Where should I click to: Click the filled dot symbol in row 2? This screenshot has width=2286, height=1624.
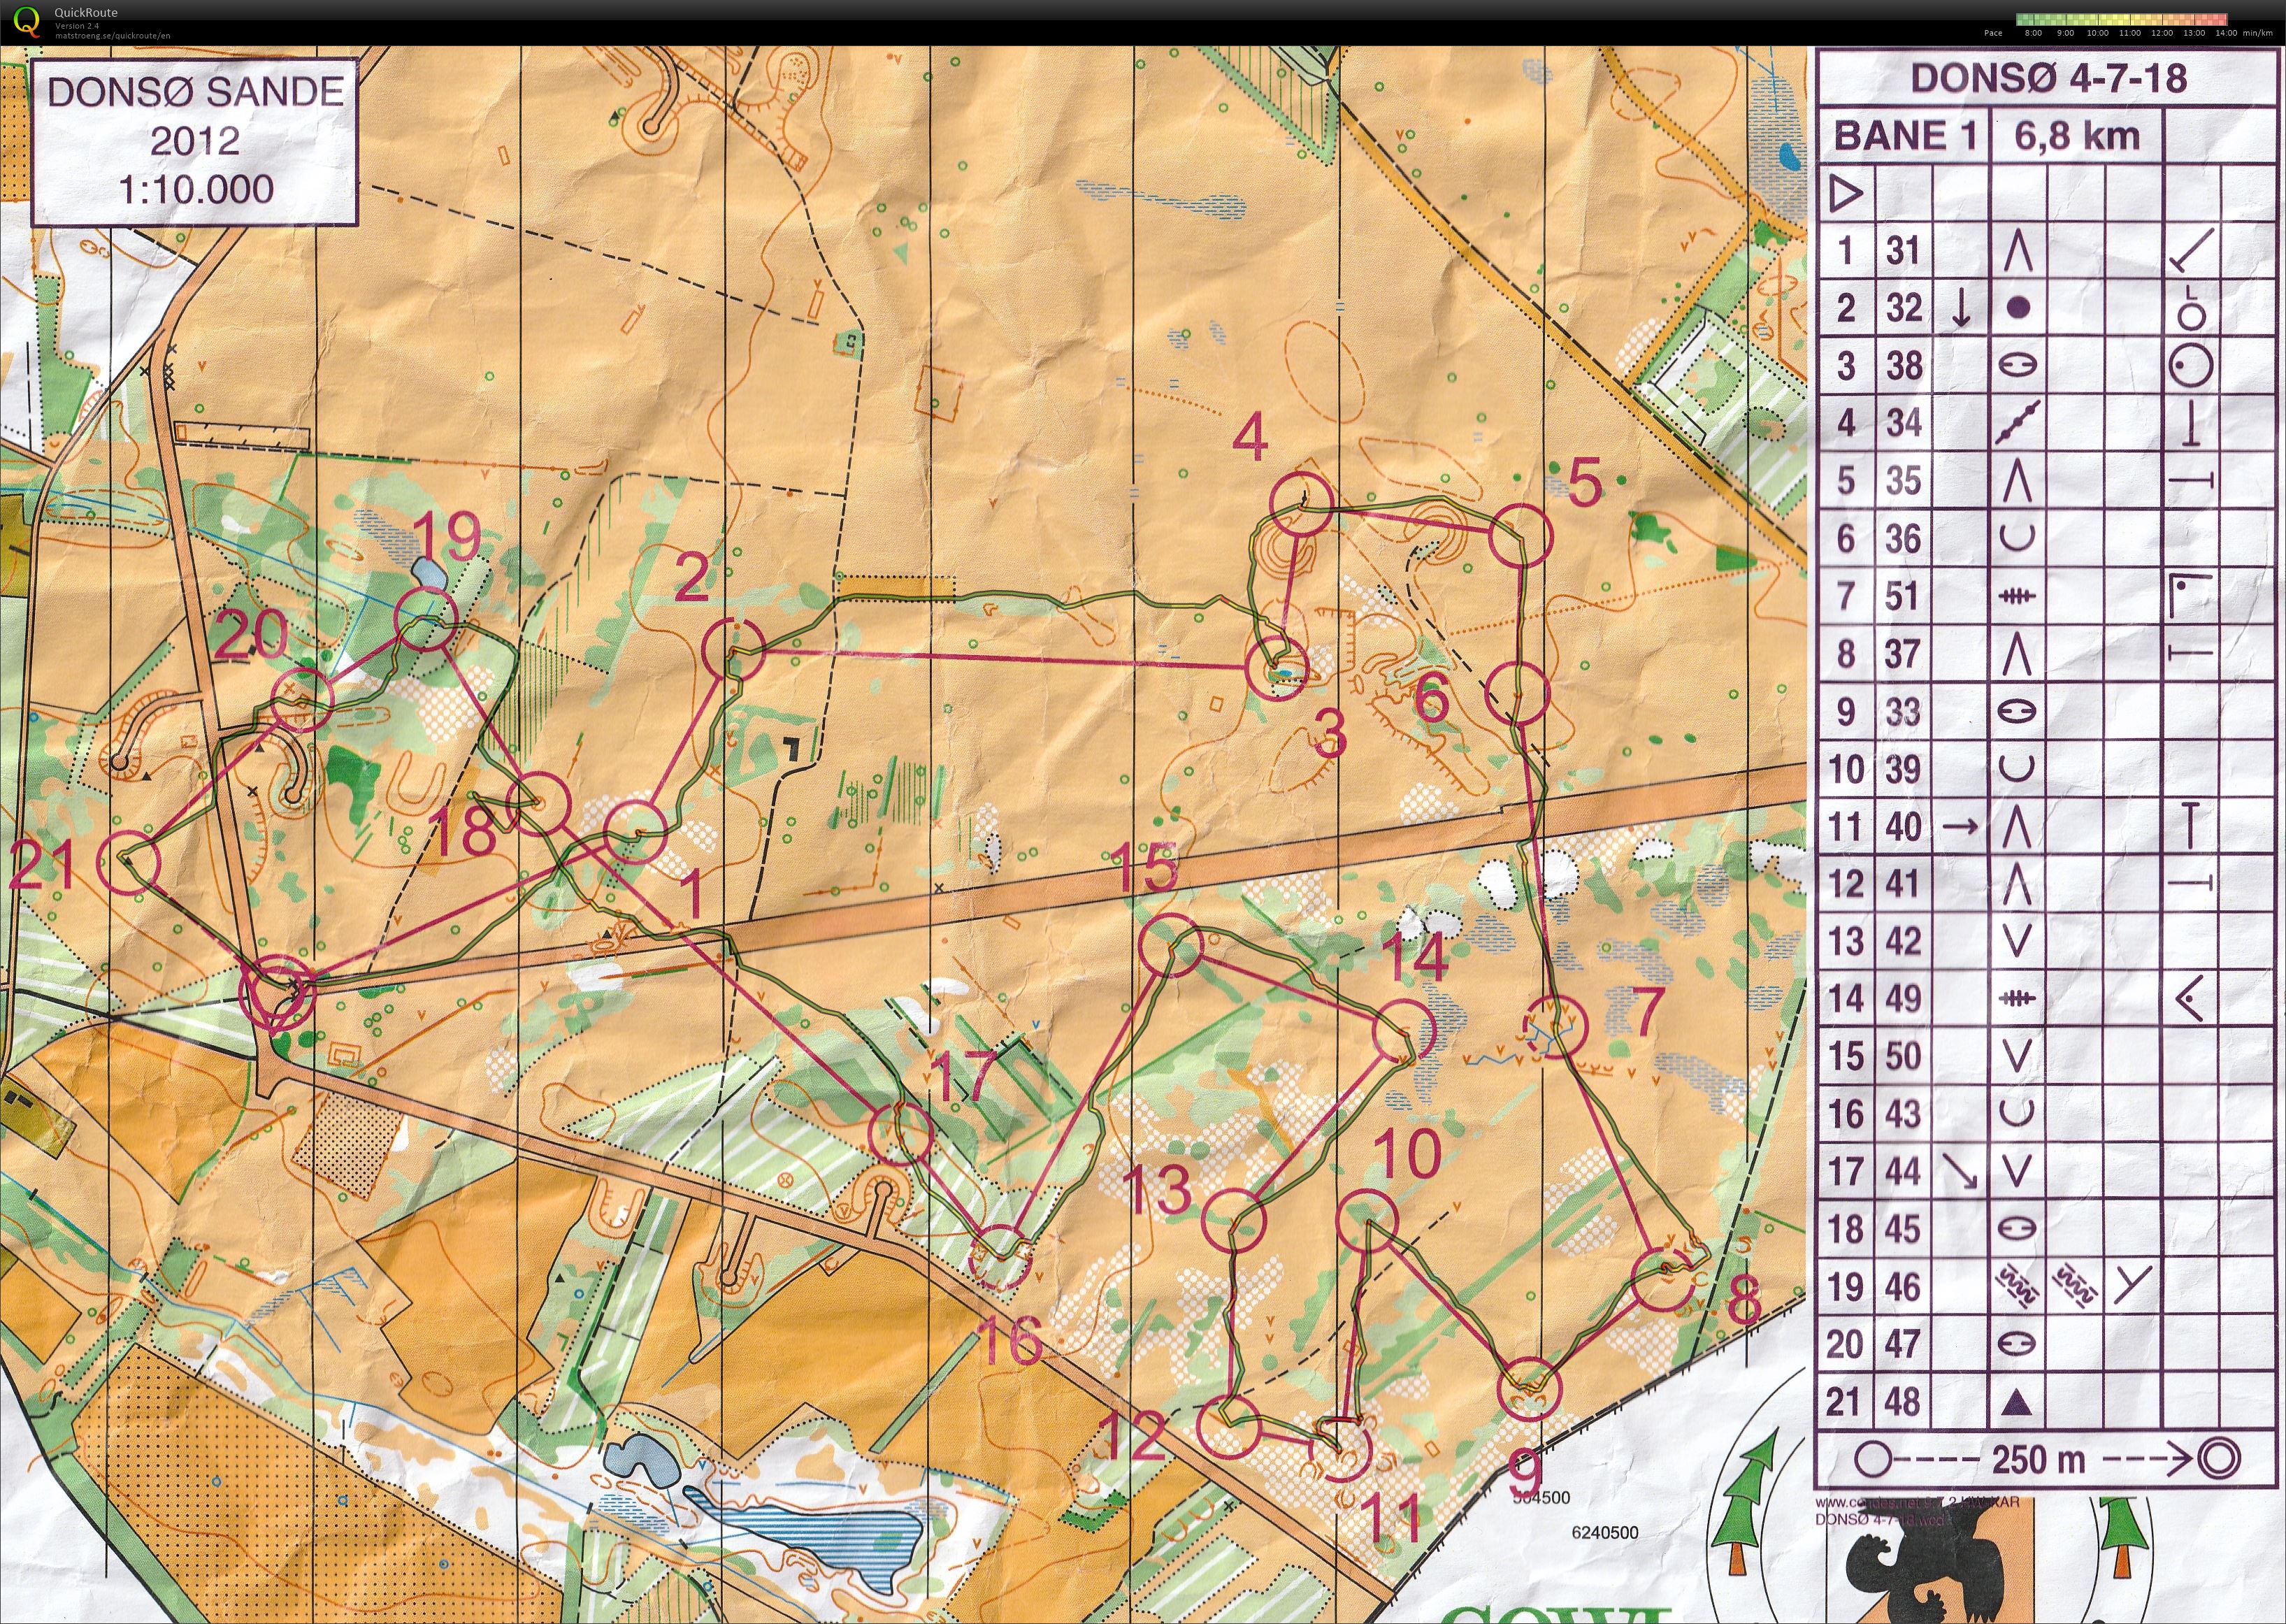click(x=2019, y=308)
